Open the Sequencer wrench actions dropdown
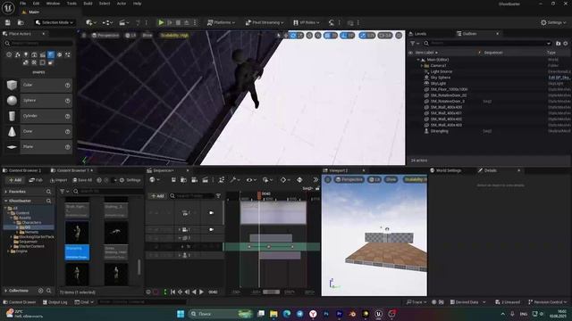 234,180
